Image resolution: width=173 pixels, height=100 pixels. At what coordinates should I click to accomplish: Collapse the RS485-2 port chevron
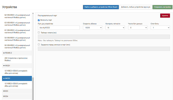4,53
